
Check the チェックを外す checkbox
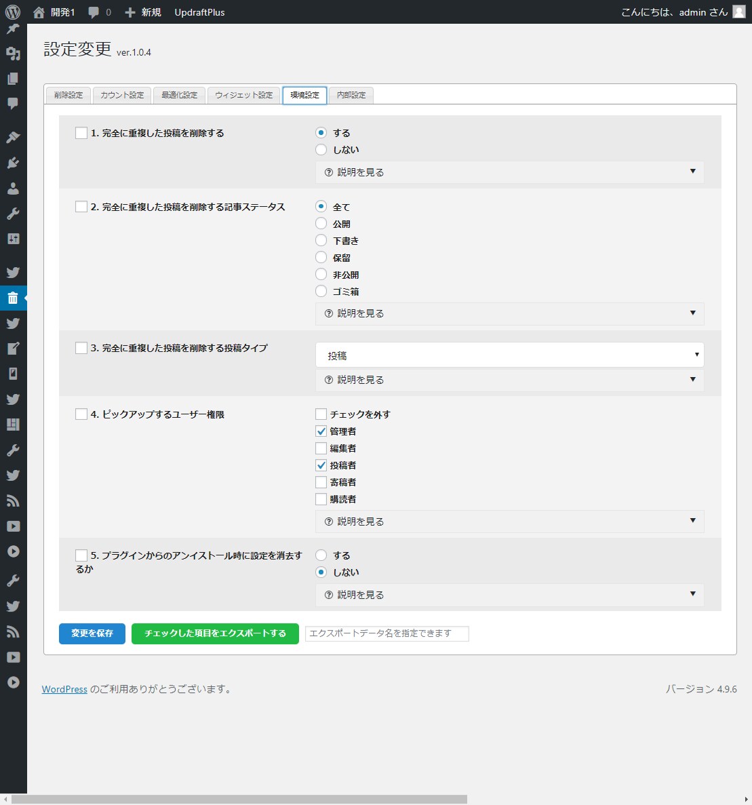pos(321,414)
